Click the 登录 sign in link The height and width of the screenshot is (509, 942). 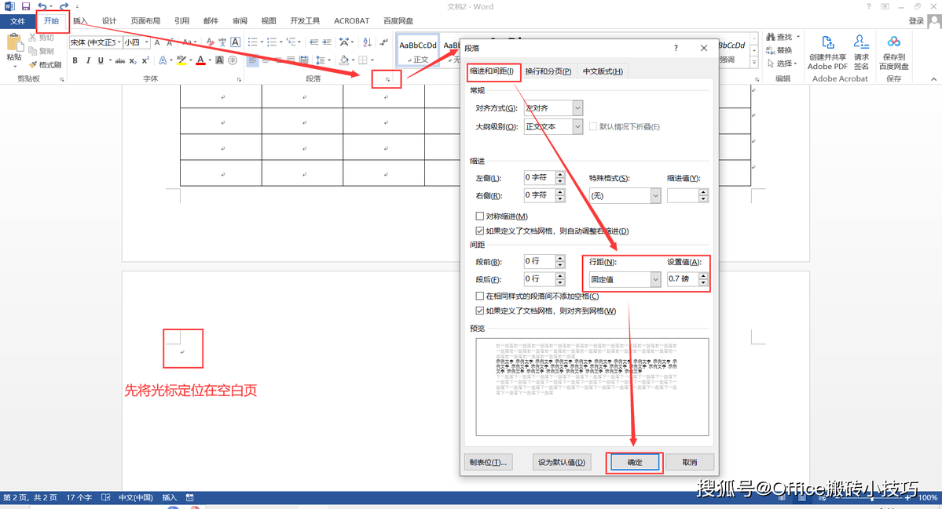pyautogui.click(x=916, y=21)
